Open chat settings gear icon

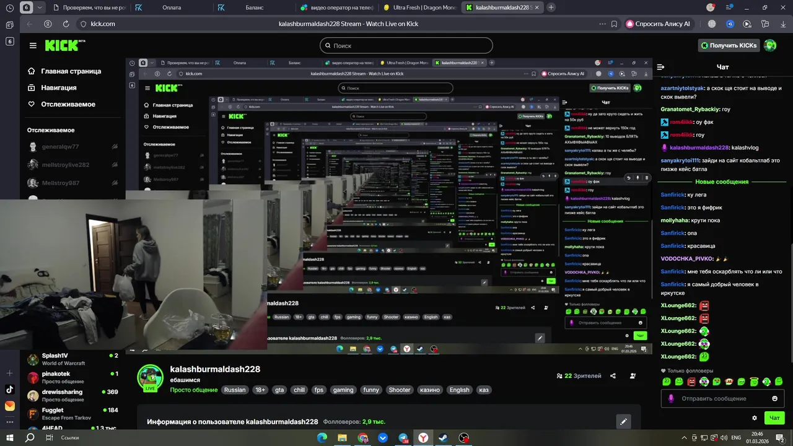click(x=755, y=418)
